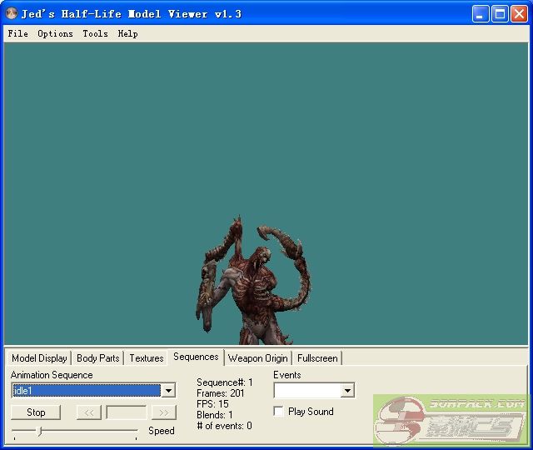The width and height of the screenshot is (533, 450).
Task: Open the Help menu
Action: [127, 34]
